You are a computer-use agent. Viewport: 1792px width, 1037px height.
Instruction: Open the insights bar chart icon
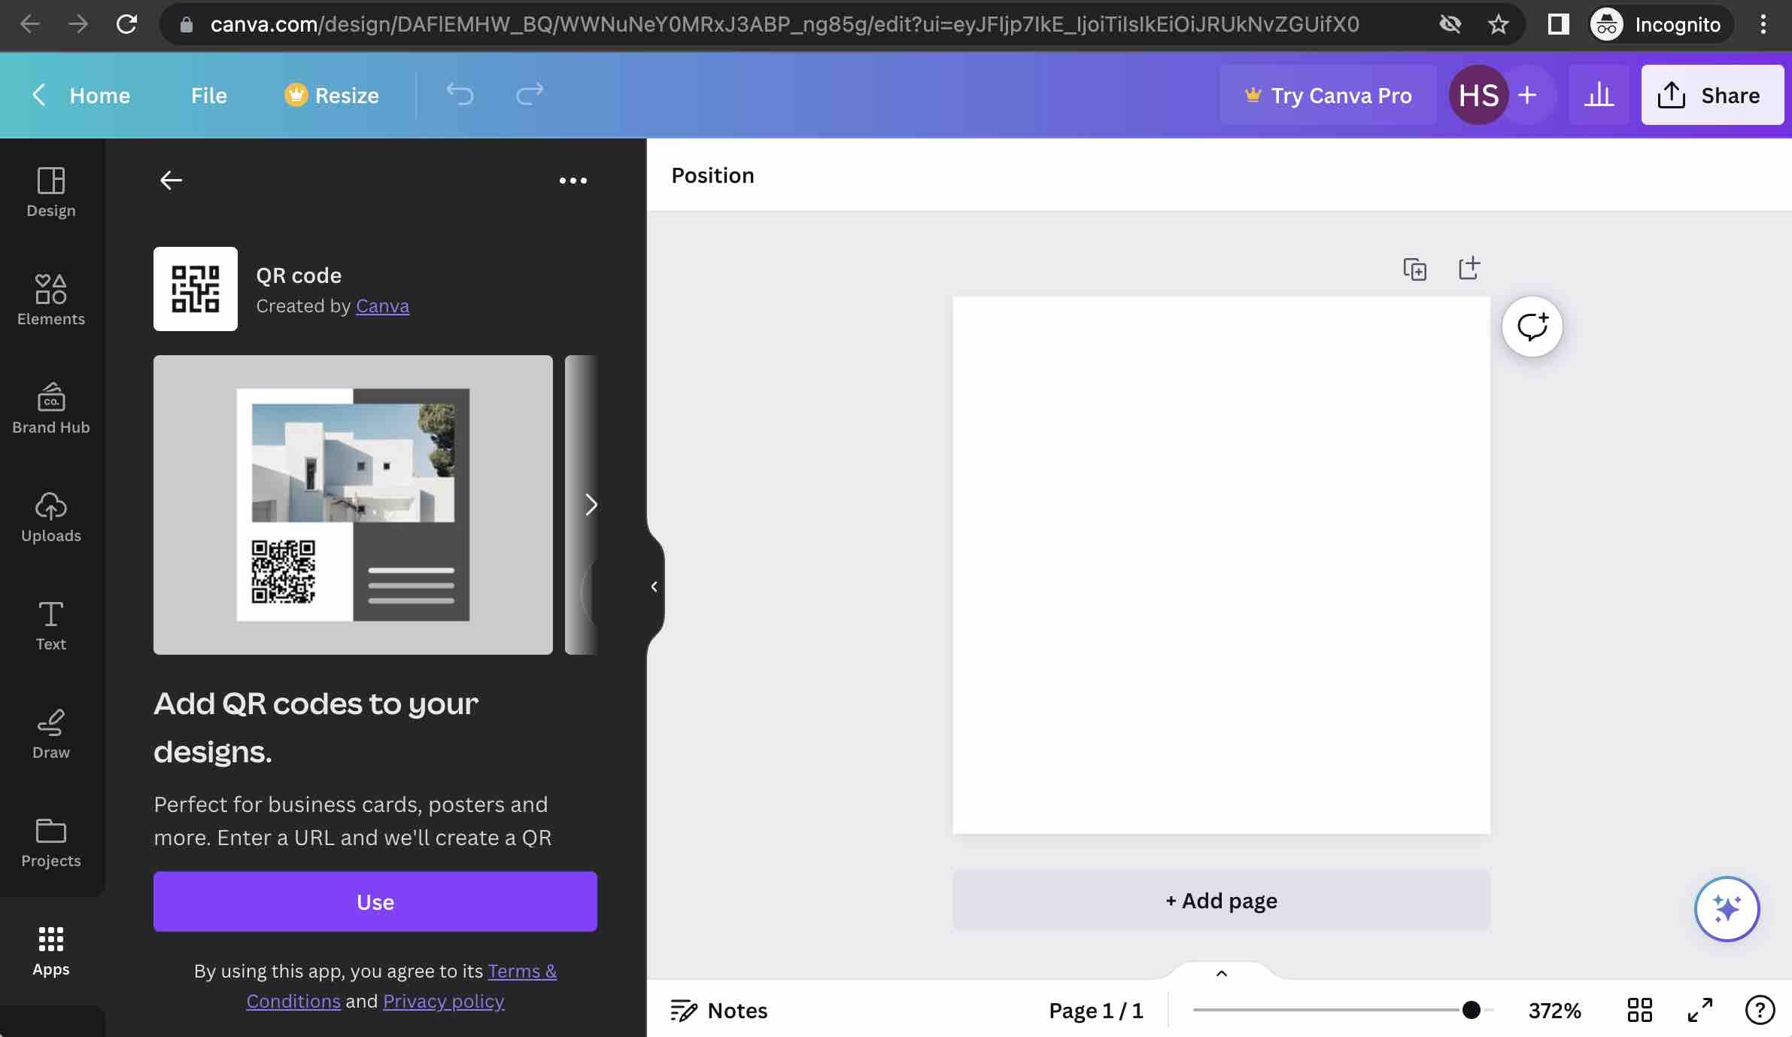pyautogui.click(x=1599, y=95)
